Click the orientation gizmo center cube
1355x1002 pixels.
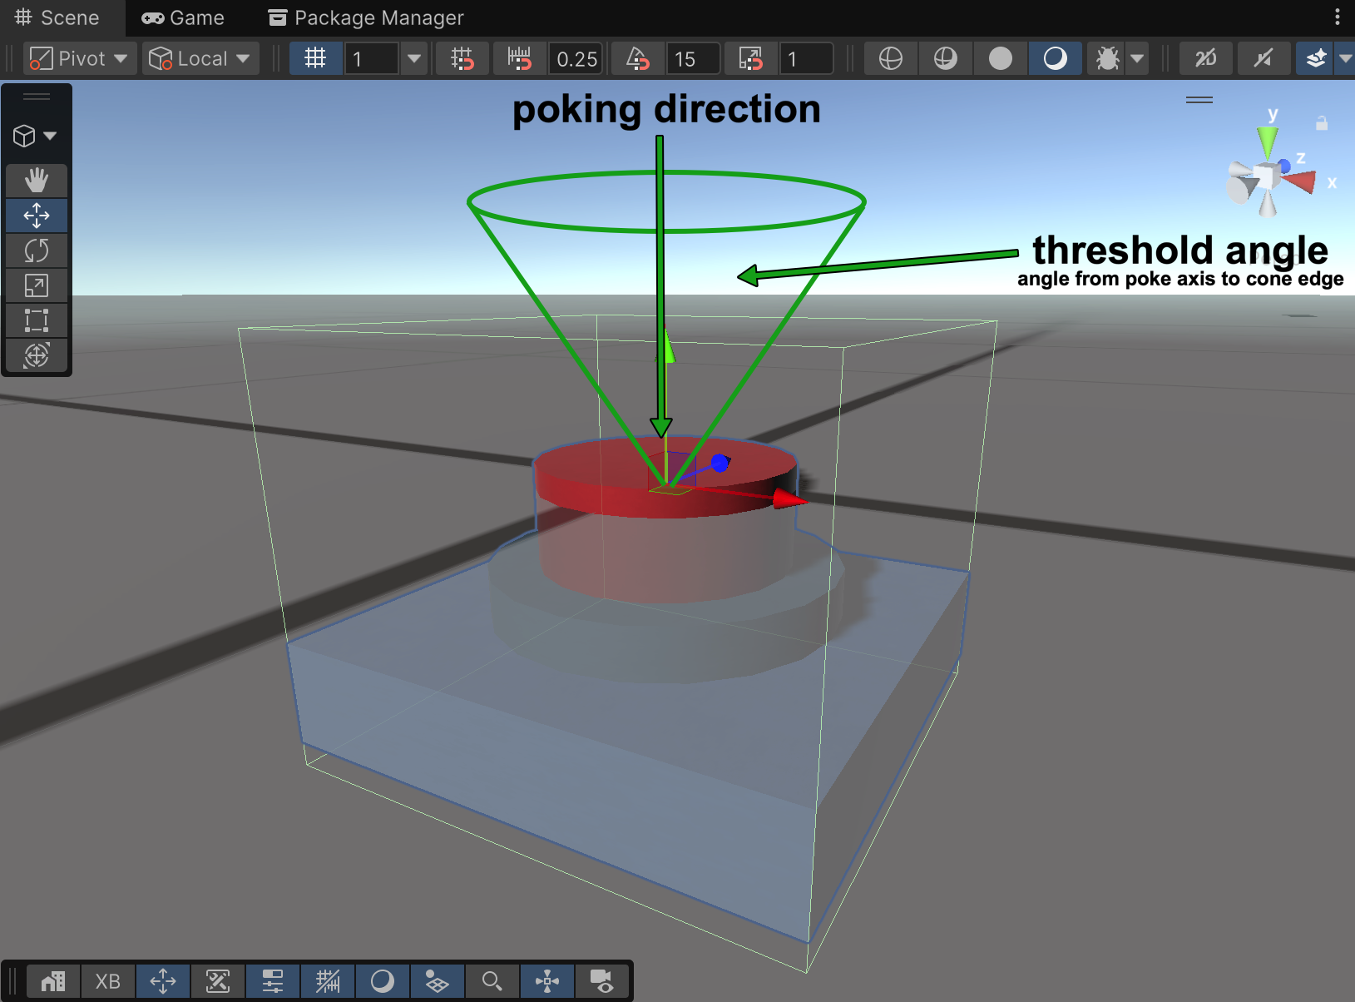(x=1266, y=176)
